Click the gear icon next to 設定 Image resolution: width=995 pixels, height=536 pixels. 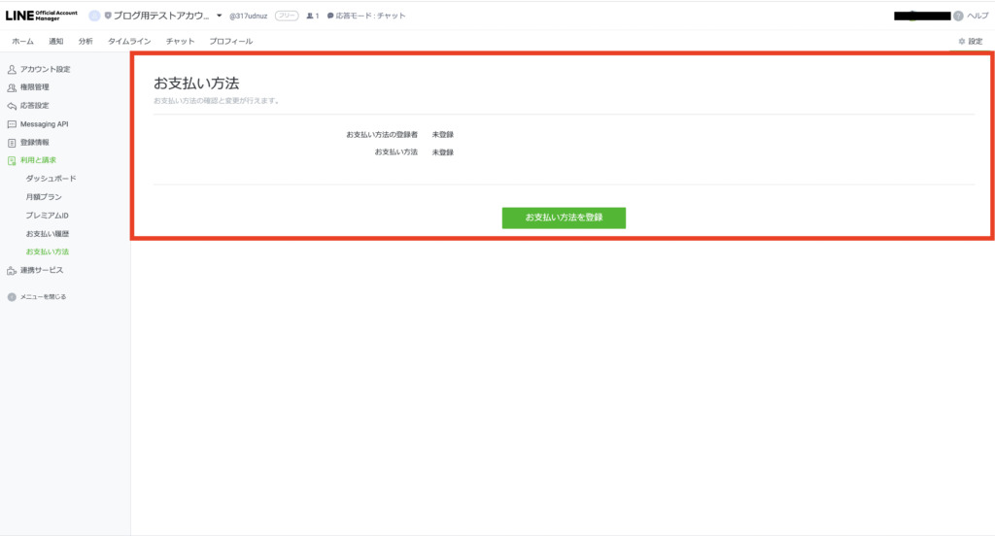point(961,42)
